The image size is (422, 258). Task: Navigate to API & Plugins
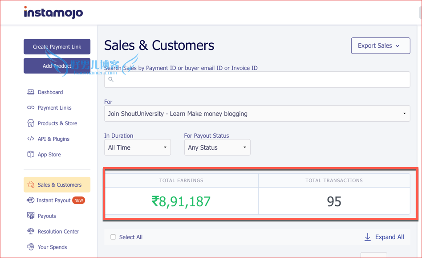point(53,139)
